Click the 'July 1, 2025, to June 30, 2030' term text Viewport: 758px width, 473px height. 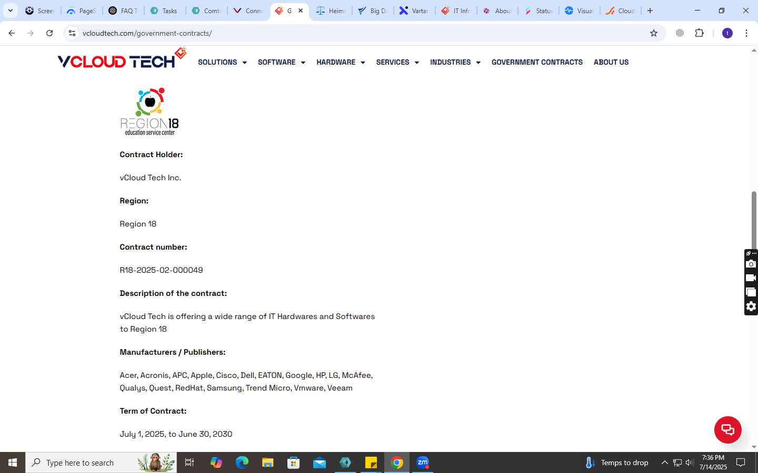click(x=176, y=434)
